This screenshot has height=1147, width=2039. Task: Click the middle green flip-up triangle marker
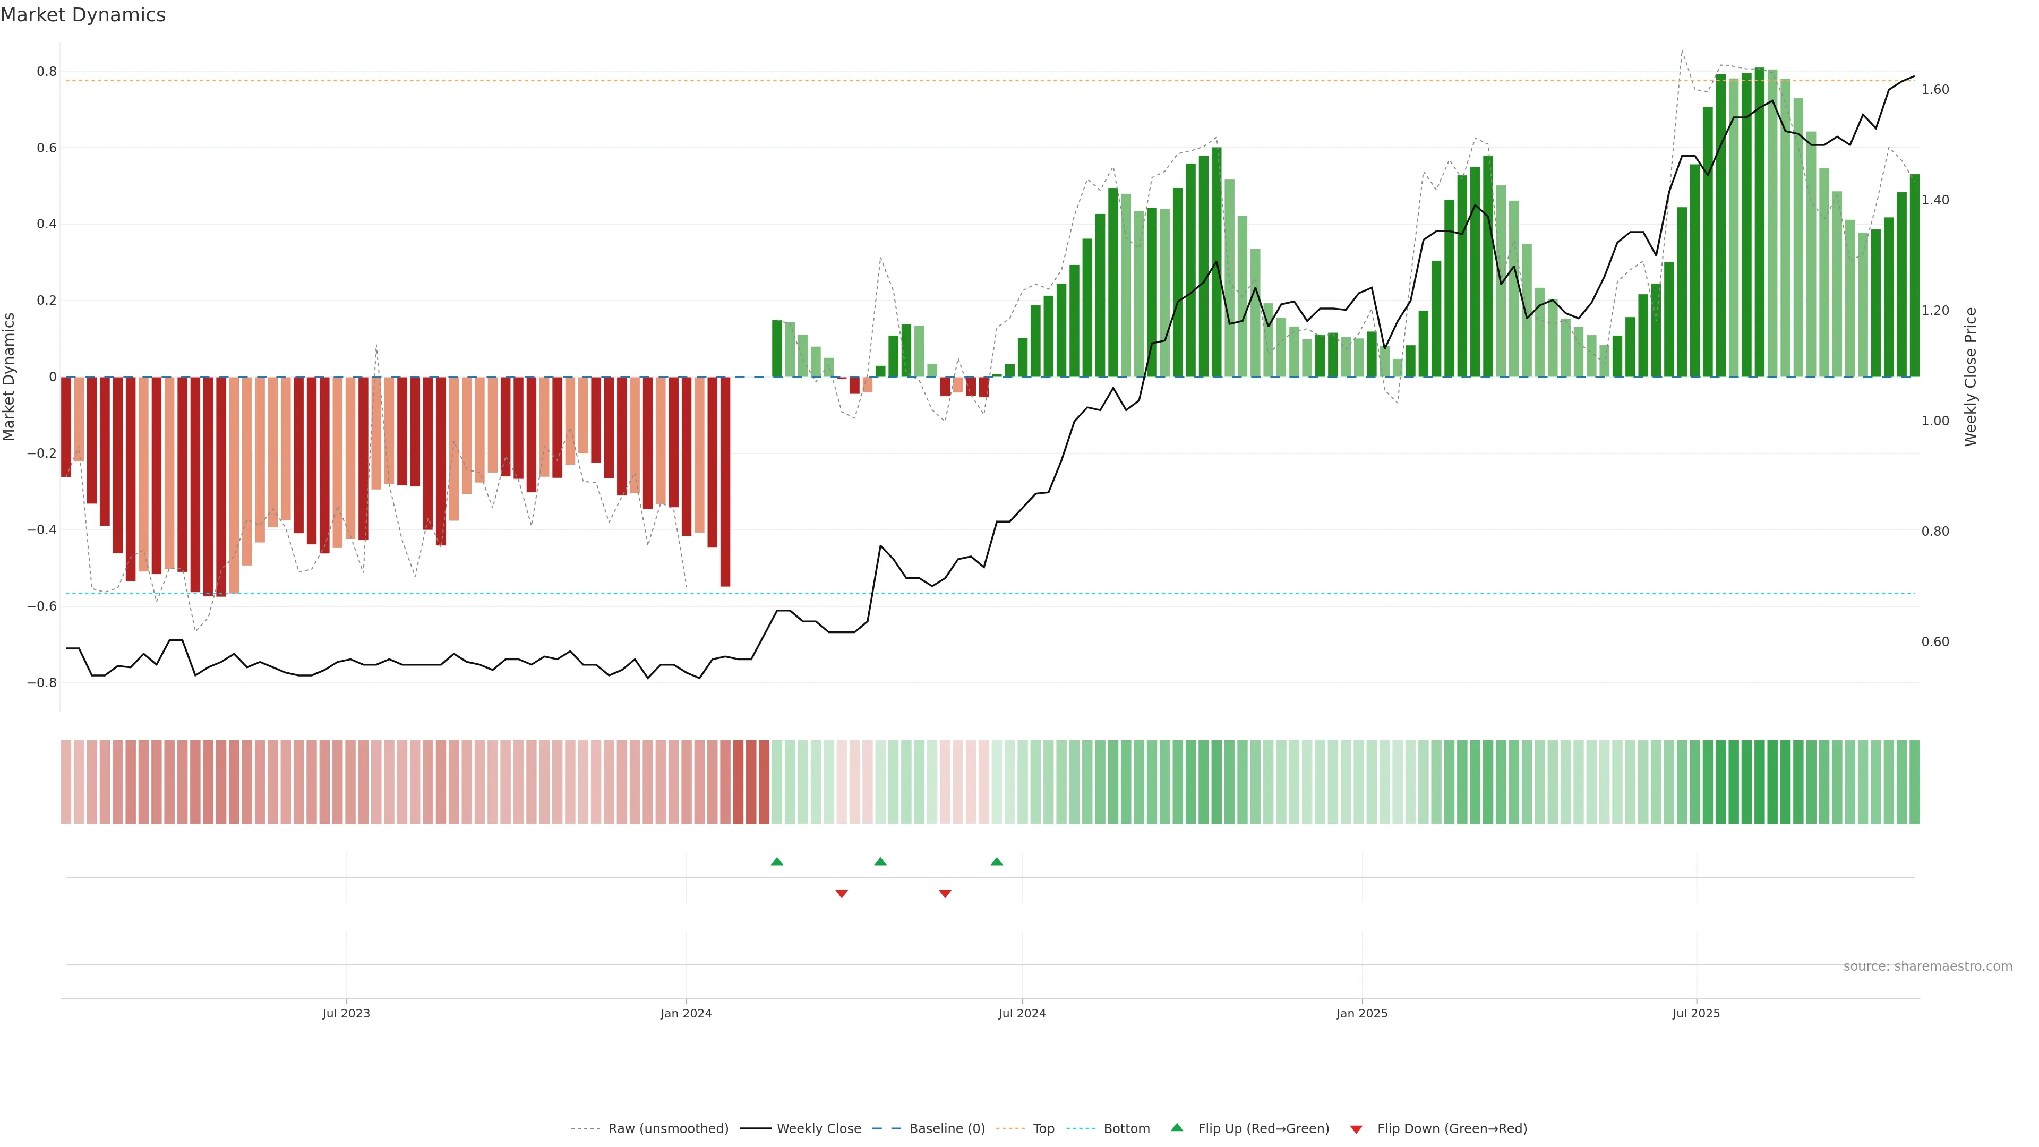(x=880, y=861)
